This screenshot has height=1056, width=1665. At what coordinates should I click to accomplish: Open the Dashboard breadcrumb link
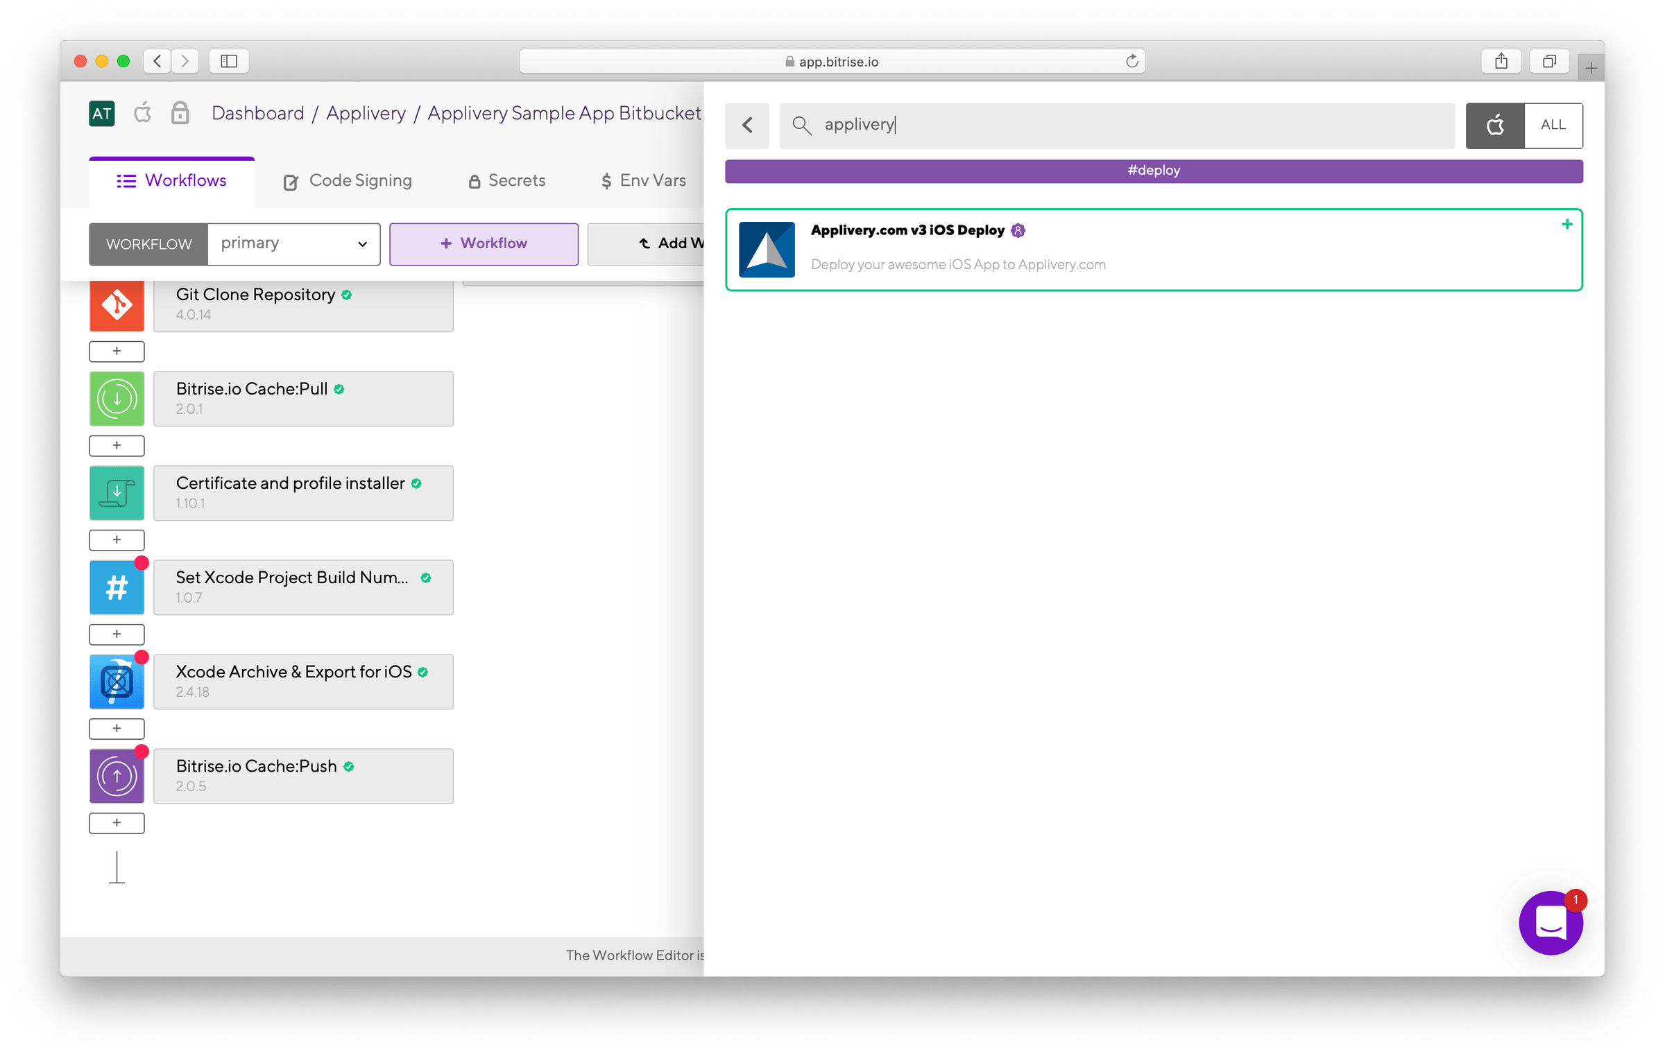[x=257, y=113]
